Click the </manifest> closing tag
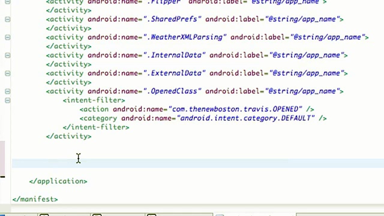This screenshot has height=216, width=384. click(35, 199)
